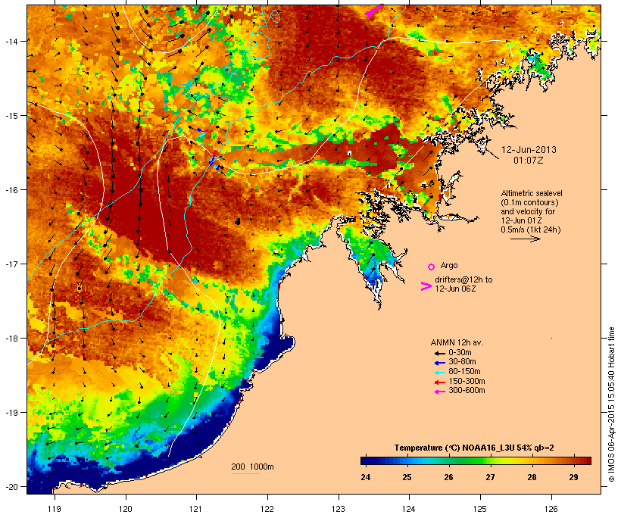621x515 pixels.
Task: Click the cyan 80-150m arrow legend symbol
Action: click(439, 373)
